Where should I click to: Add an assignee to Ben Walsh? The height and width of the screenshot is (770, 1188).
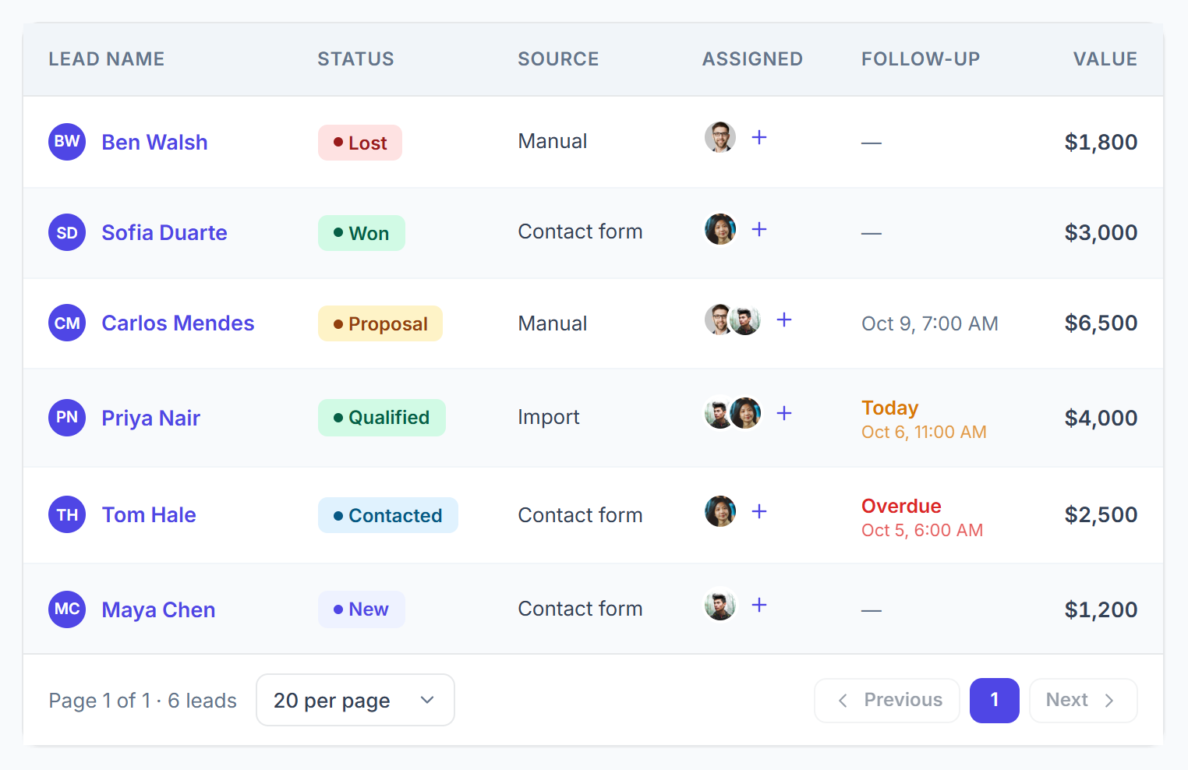click(759, 138)
